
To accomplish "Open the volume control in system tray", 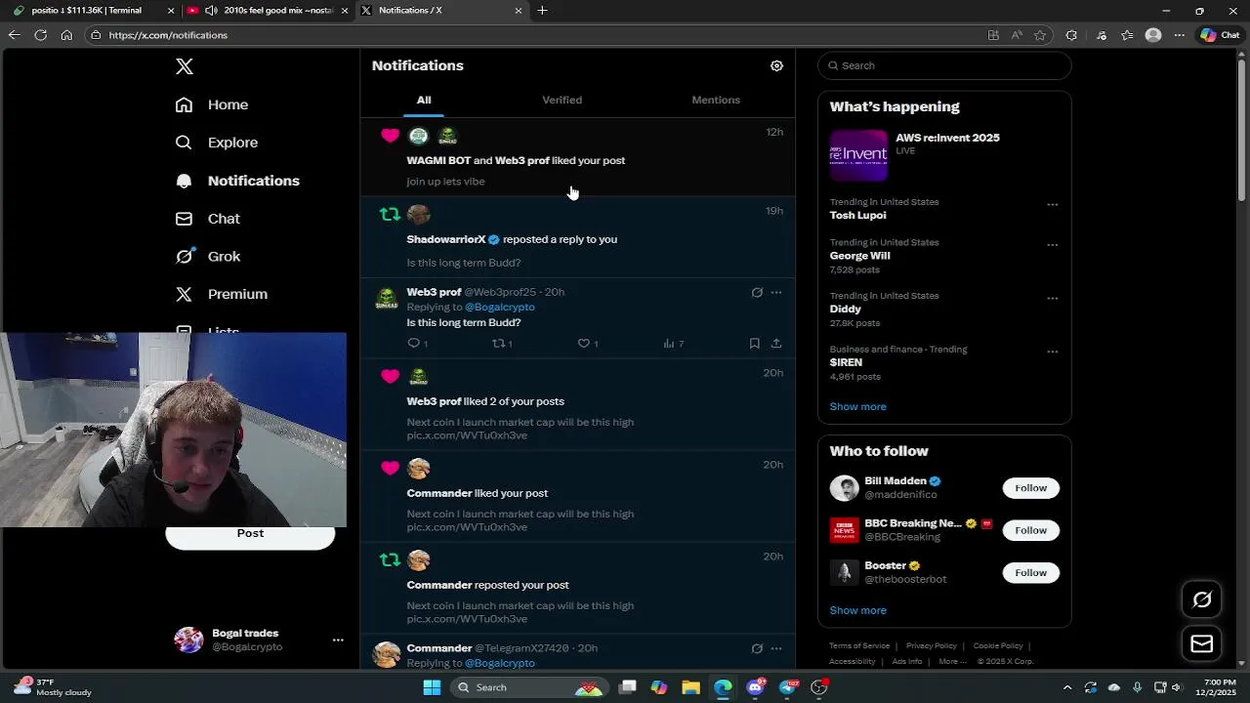I will click(1176, 687).
